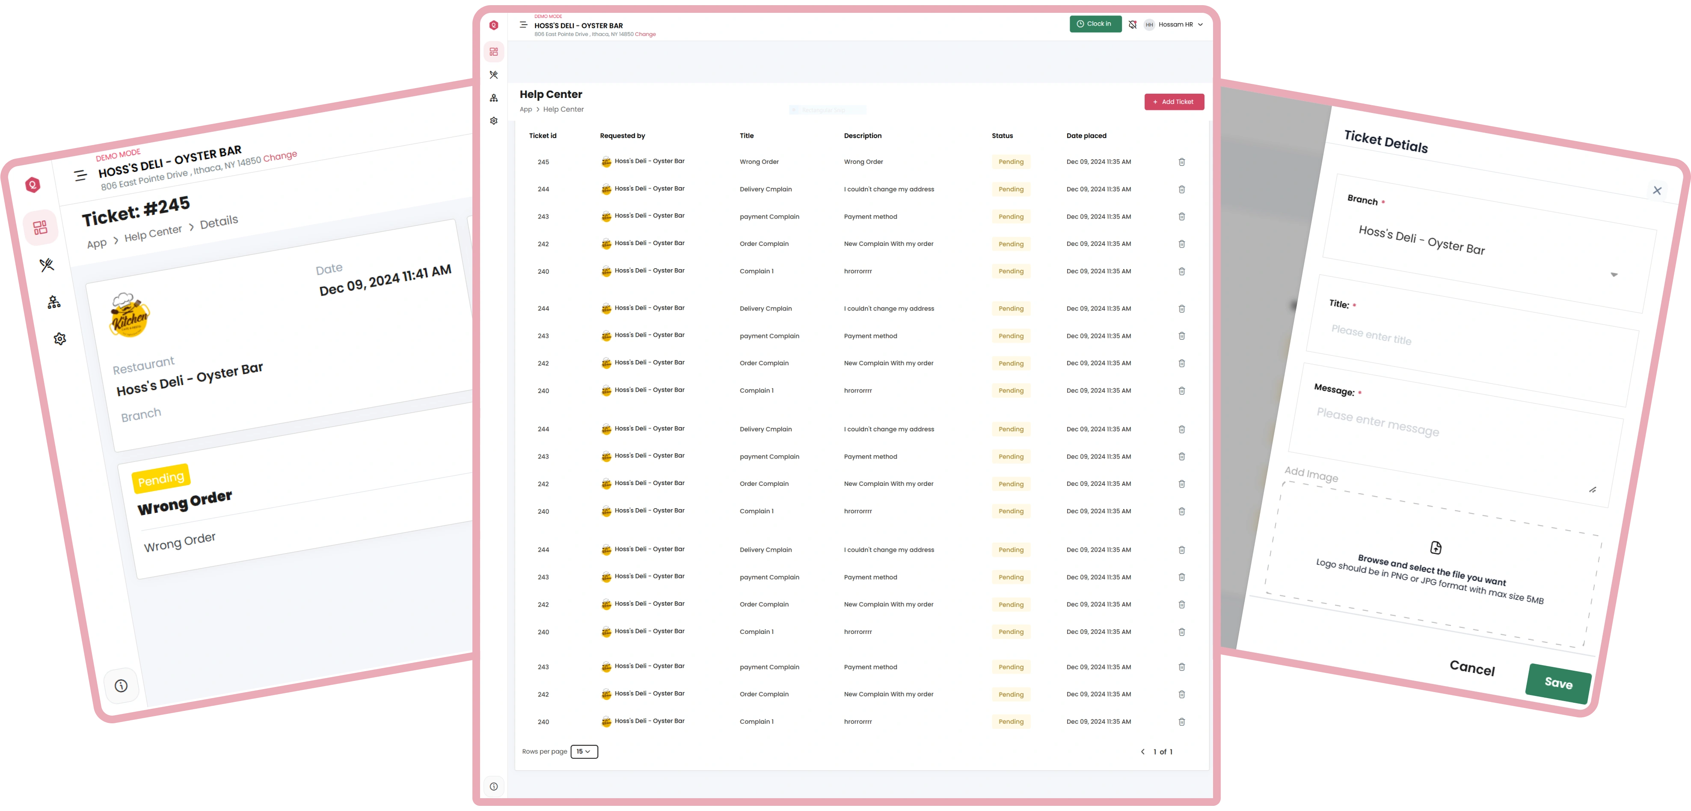
Task: Click the organization hierarchy icon in center sidebar
Action: click(494, 98)
